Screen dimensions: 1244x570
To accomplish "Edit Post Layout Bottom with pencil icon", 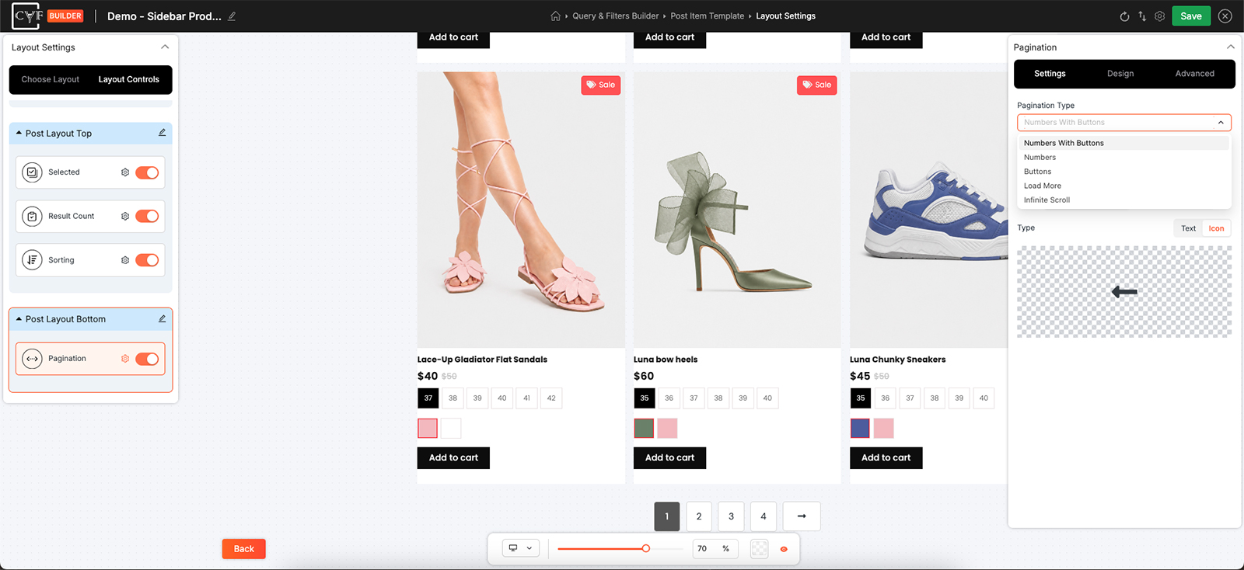I will [x=162, y=318].
